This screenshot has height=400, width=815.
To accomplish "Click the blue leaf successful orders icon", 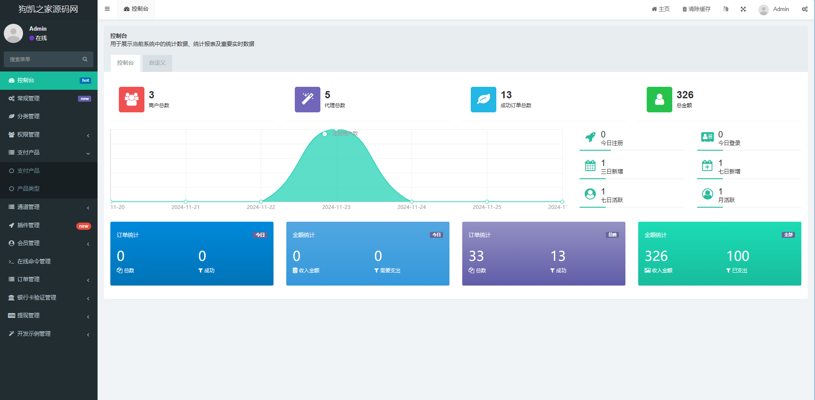I will pos(483,100).
